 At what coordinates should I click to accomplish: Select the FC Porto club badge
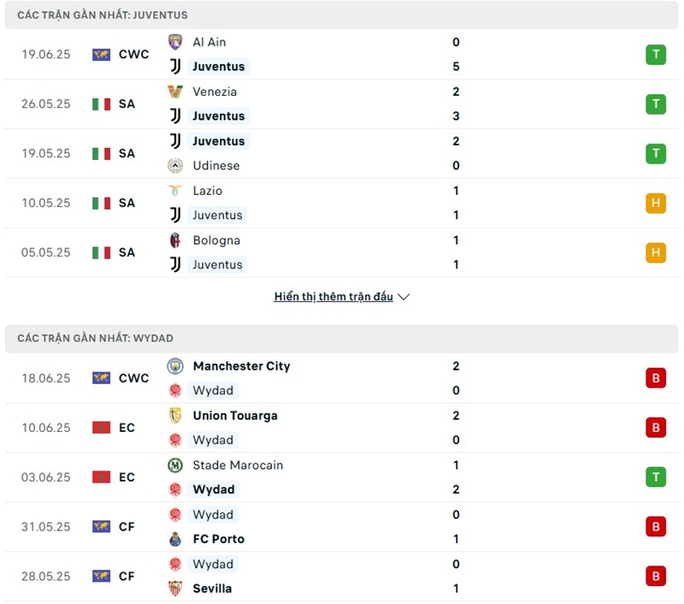(175, 539)
